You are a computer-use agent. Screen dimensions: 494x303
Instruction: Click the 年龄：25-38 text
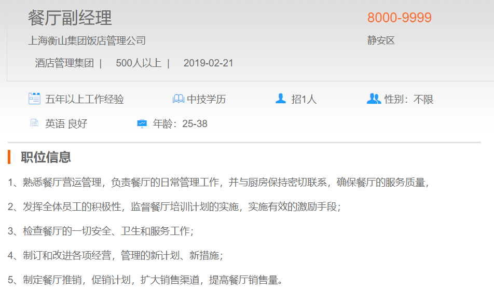[x=180, y=124]
